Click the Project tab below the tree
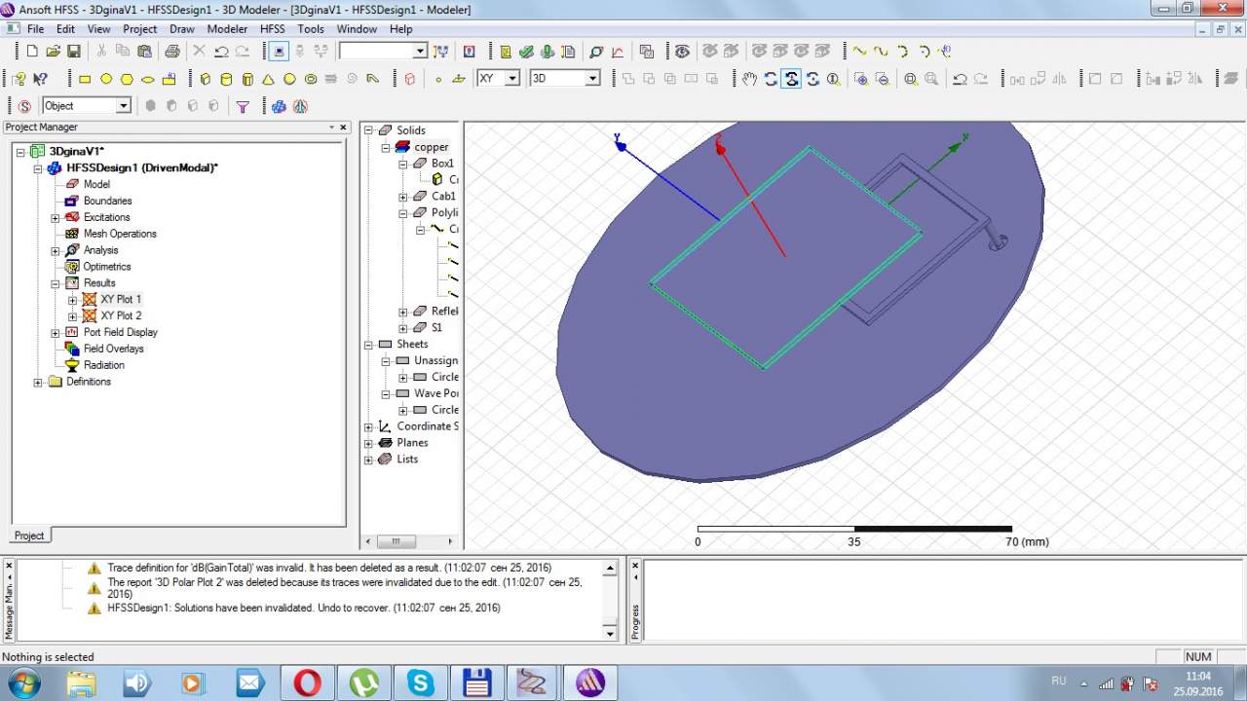Screen dimensions: 1247x701 [28, 535]
